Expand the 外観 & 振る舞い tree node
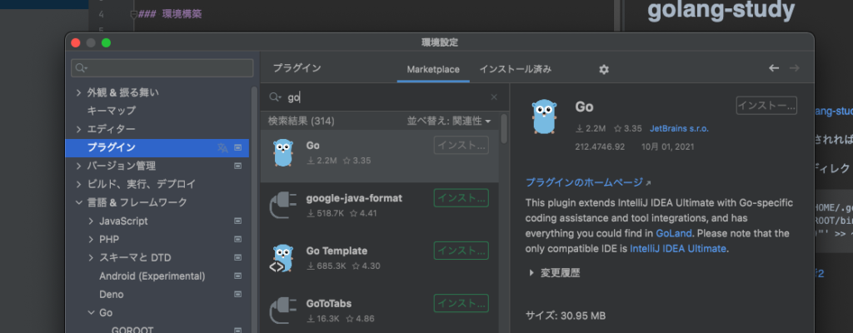Screen dimensions: 853x333 [x=79, y=92]
